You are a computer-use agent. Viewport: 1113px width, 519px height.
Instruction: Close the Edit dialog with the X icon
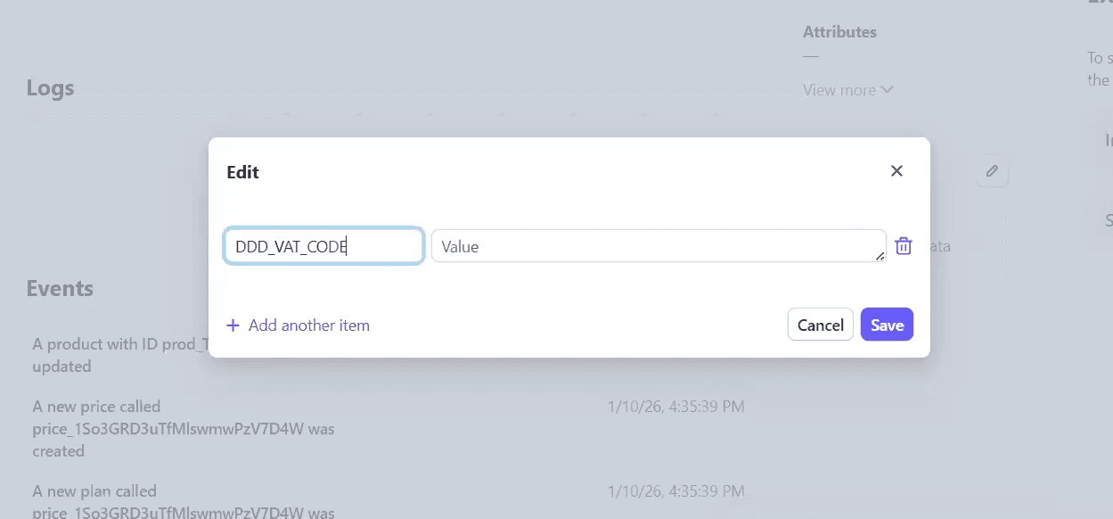pyautogui.click(x=896, y=170)
